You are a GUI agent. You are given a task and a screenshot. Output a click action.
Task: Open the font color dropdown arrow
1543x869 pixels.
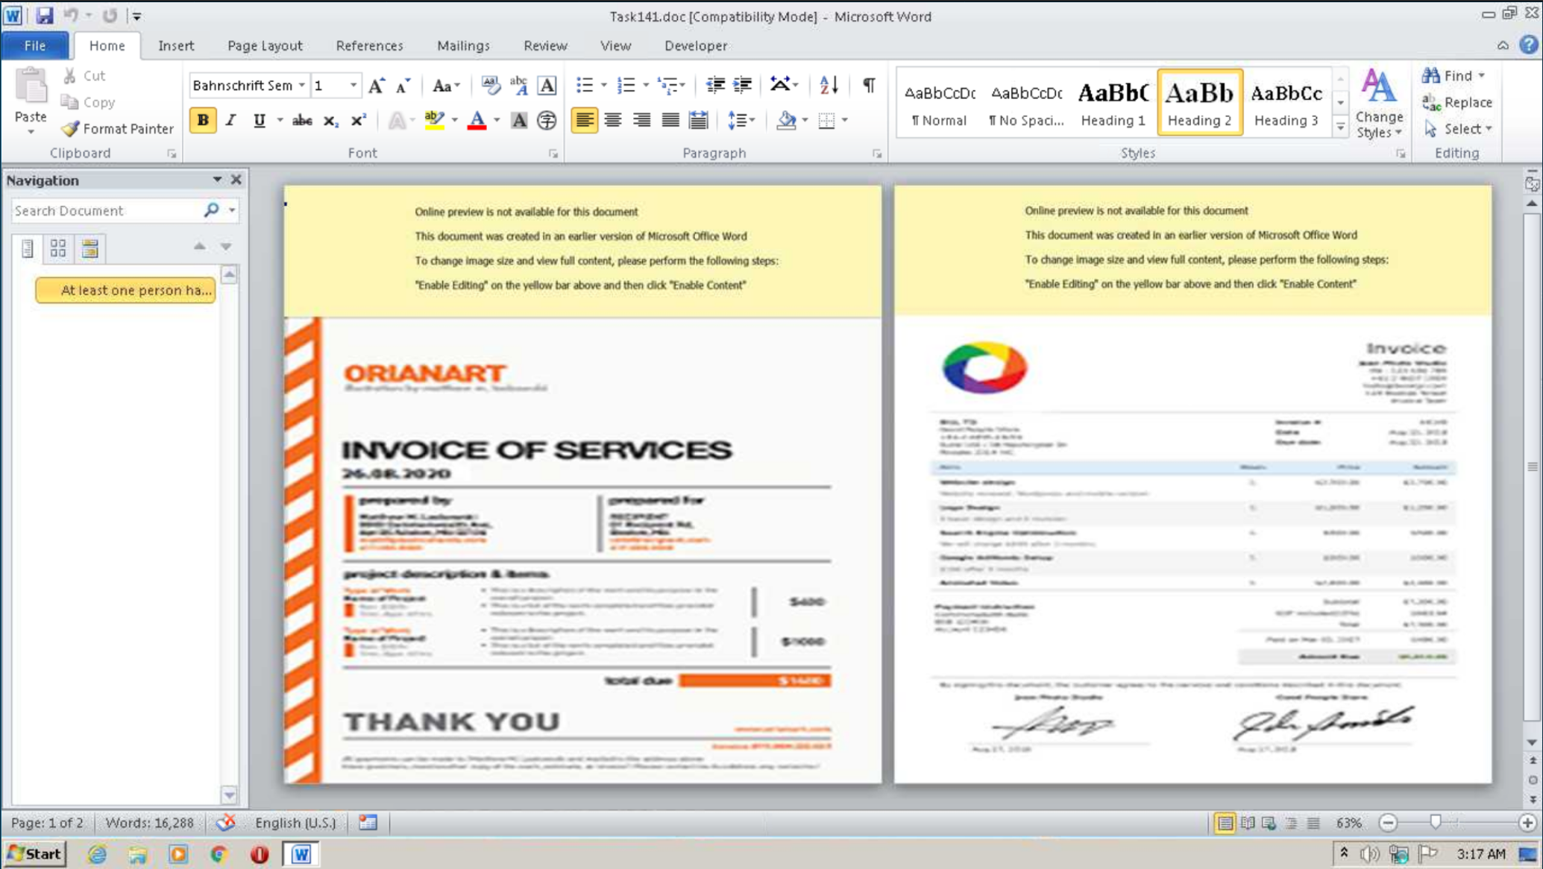(x=497, y=120)
